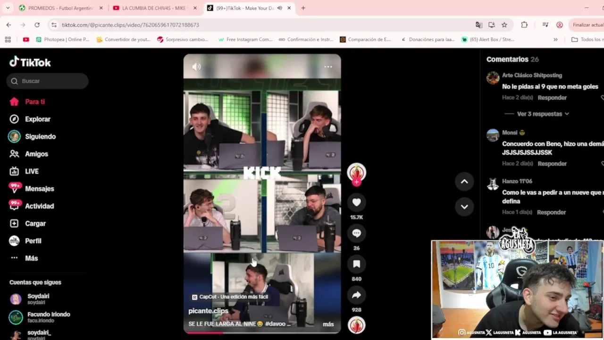
Task: Open video three-dots options menu
Action: coord(328,67)
